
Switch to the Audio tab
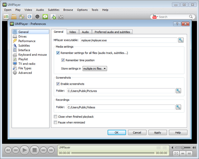pos(85,32)
